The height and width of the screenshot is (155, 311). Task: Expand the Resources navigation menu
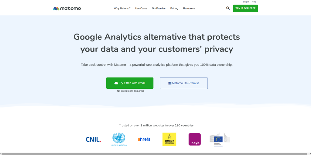coord(189,8)
